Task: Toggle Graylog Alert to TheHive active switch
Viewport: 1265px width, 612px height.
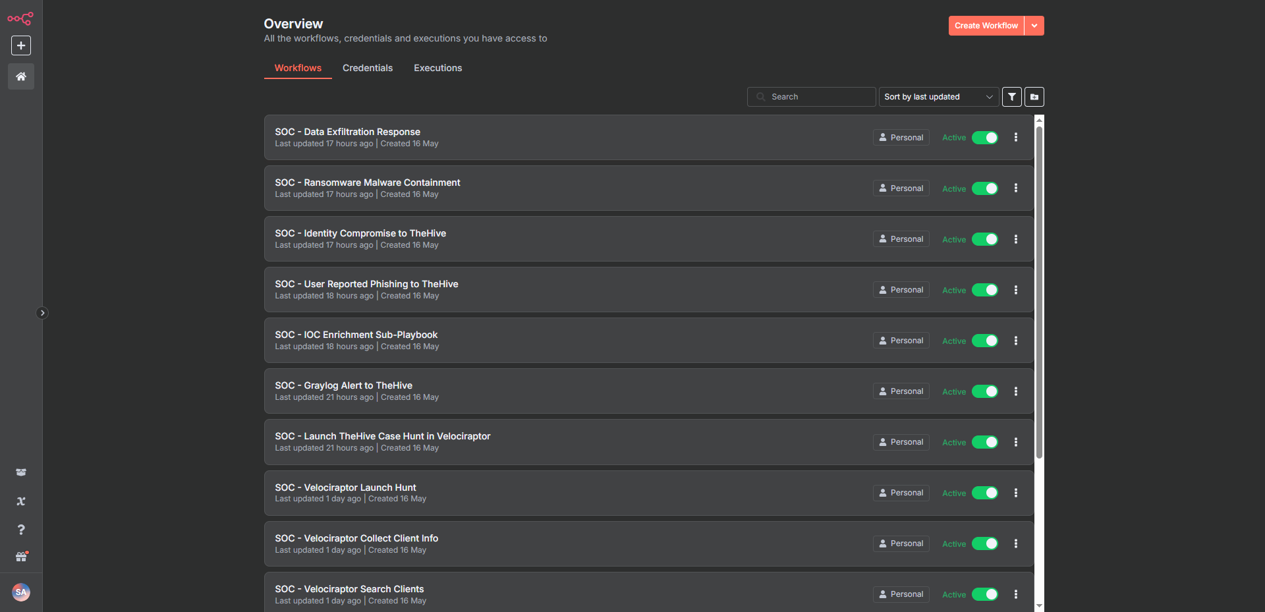Action: 985,391
